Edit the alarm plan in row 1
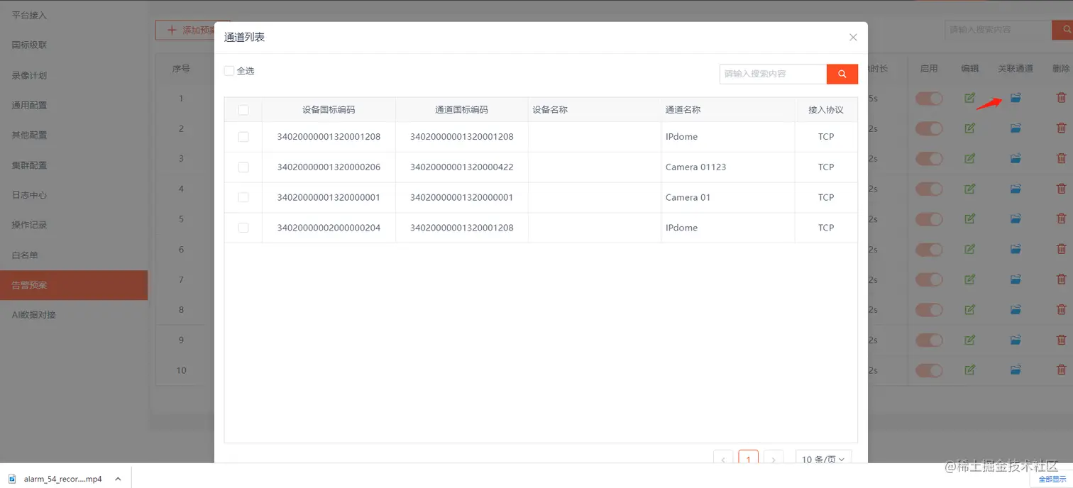This screenshot has width=1073, height=488. pos(970,98)
